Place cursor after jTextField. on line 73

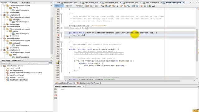coord(84,35)
